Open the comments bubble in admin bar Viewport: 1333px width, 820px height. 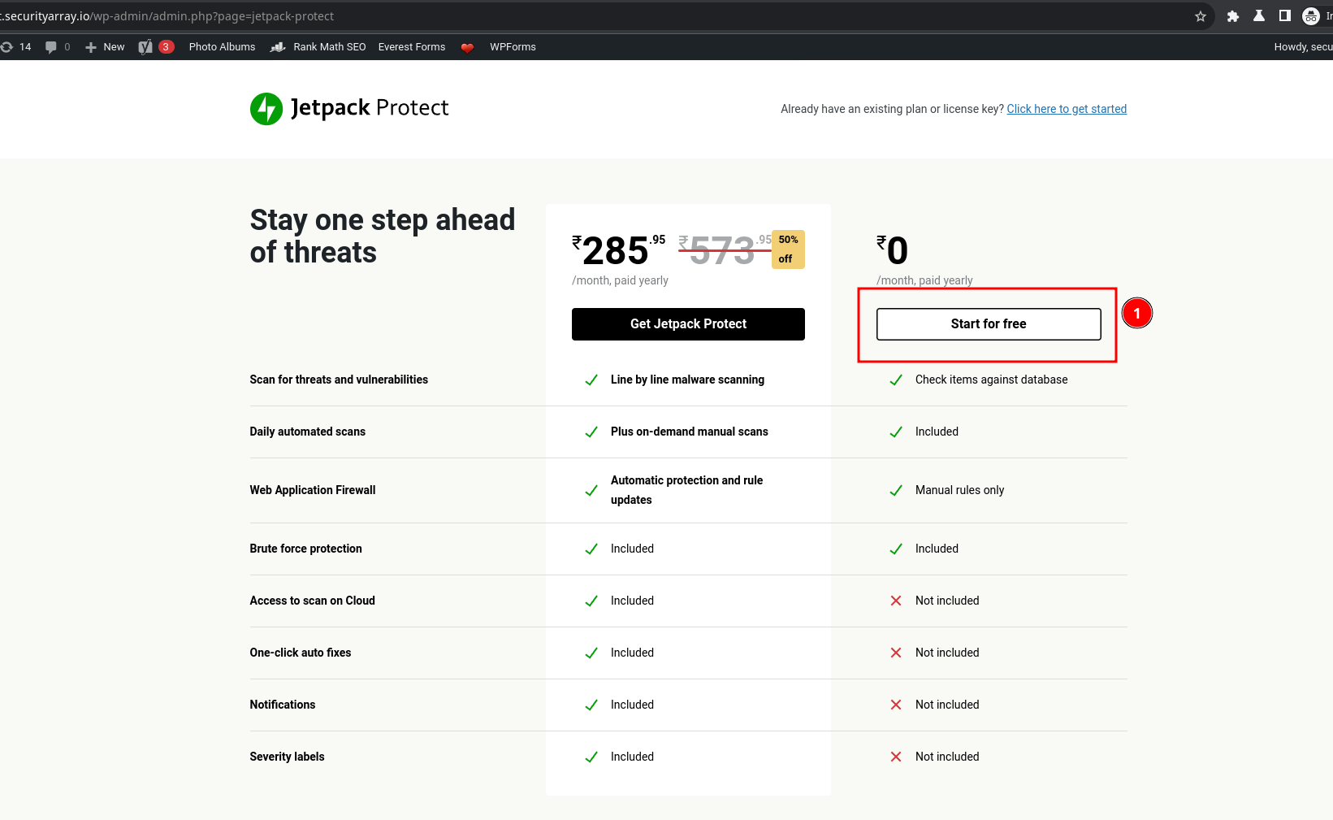[x=57, y=47]
